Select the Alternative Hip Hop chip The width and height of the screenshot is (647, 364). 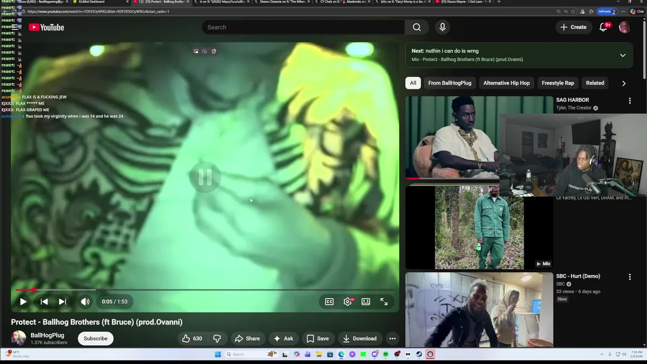pyautogui.click(x=506, y=83)
